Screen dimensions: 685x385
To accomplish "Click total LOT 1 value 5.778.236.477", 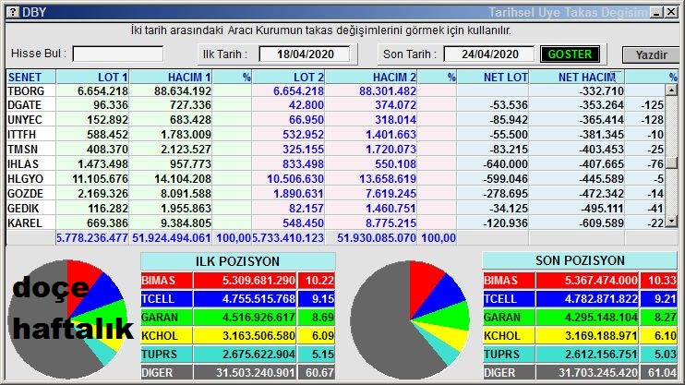I will [92, 237].
